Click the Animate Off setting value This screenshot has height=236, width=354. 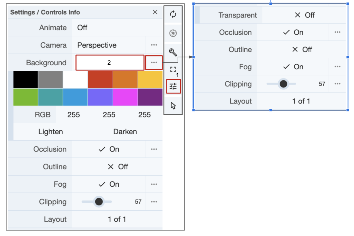click(82, 28)
